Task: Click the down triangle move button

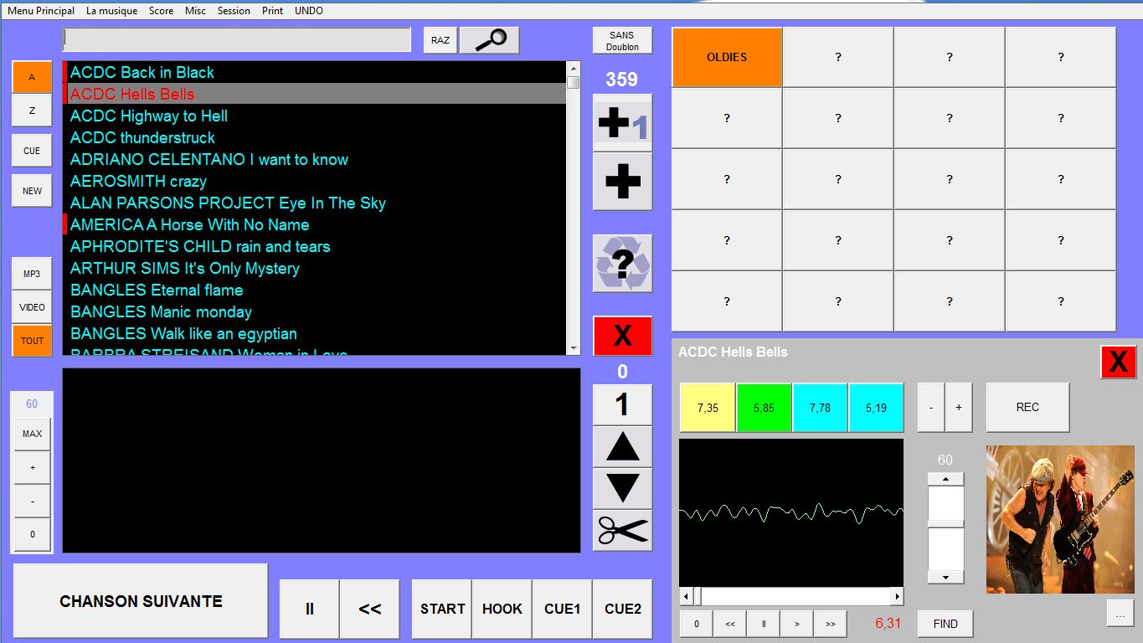Action: [622, 488]
